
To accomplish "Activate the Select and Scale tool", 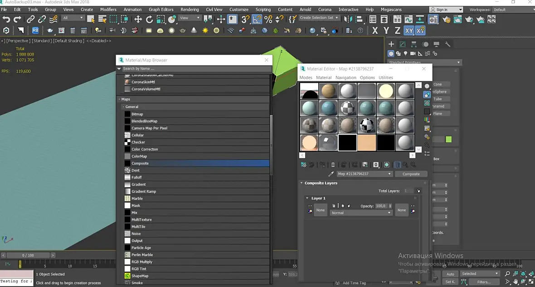I will click(160, 19).
